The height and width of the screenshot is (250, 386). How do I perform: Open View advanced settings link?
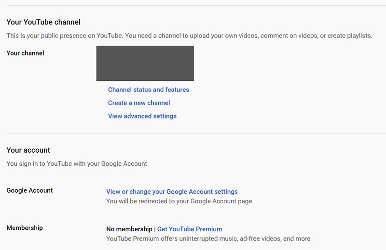142,116
